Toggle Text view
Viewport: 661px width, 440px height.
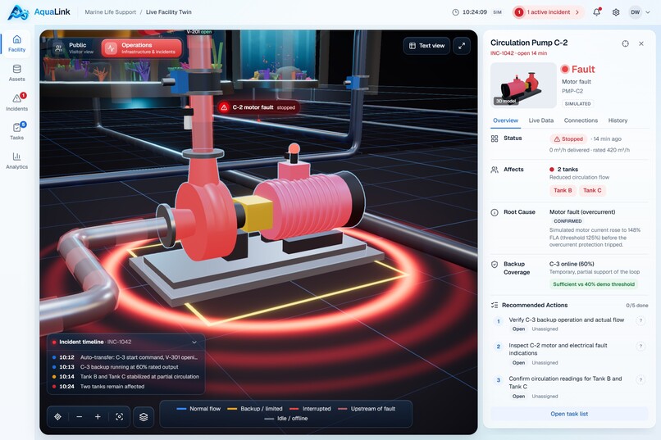click(426, 46)
